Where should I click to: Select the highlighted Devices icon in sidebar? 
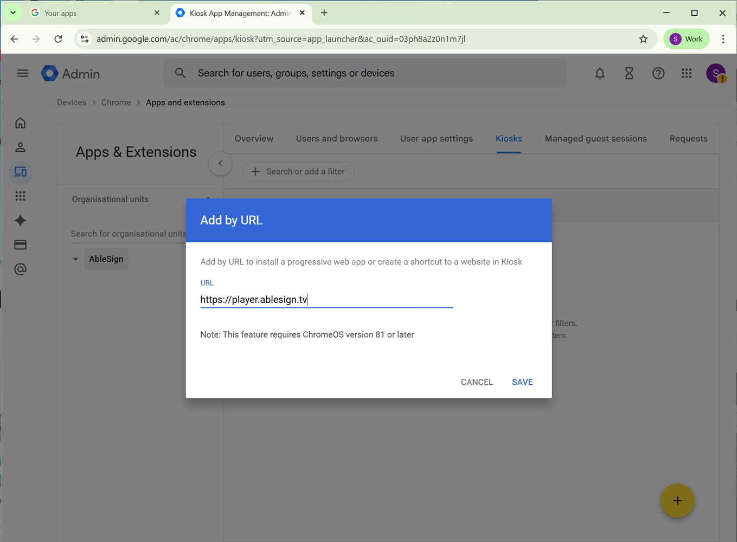point(20,172)
